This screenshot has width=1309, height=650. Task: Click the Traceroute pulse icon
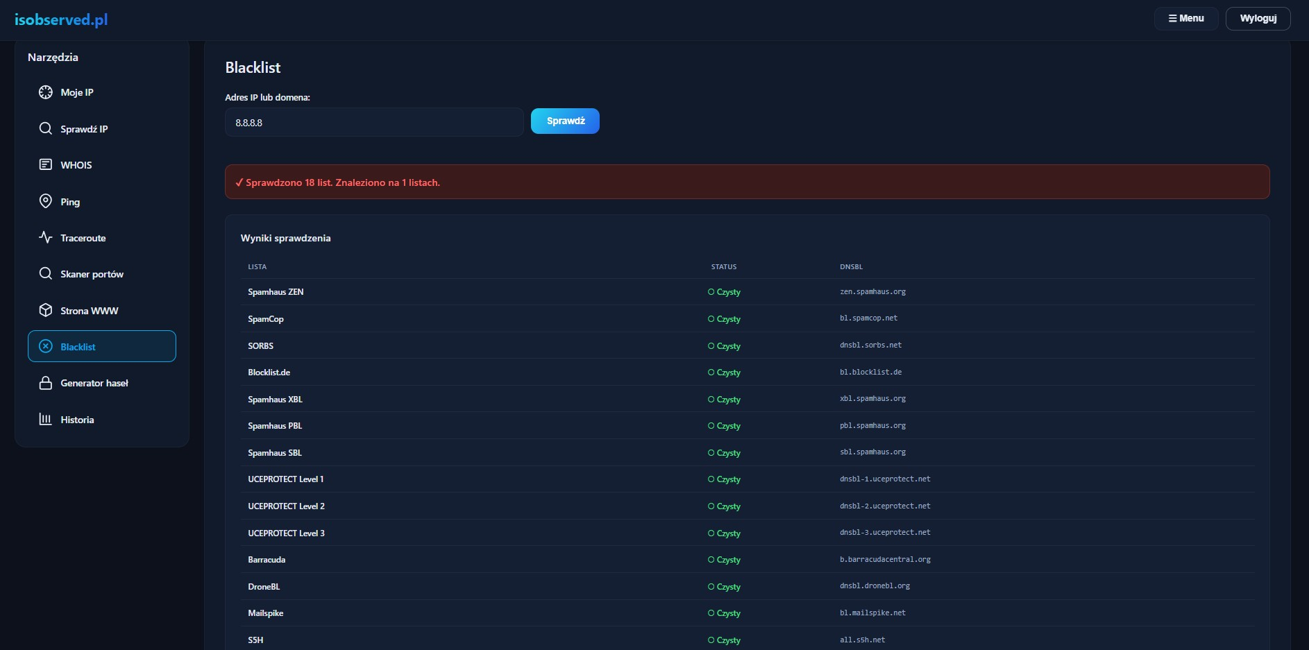46,237
